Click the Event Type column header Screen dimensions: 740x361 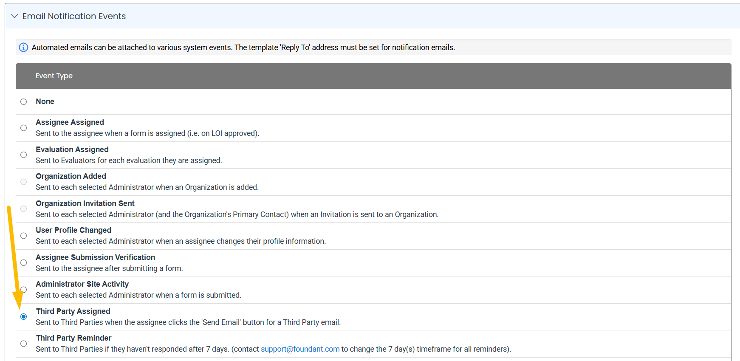tap(54, 76)
